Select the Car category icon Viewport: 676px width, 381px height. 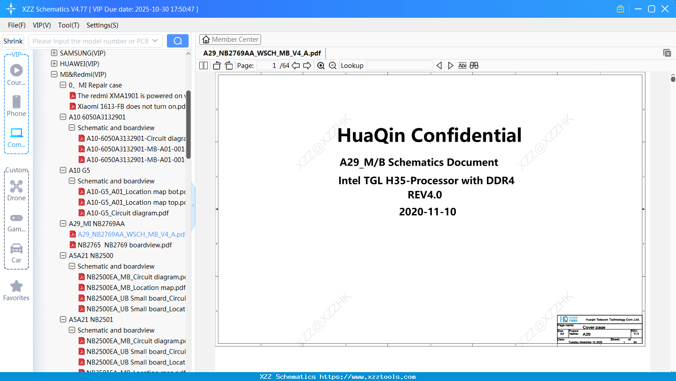(16, 253)
